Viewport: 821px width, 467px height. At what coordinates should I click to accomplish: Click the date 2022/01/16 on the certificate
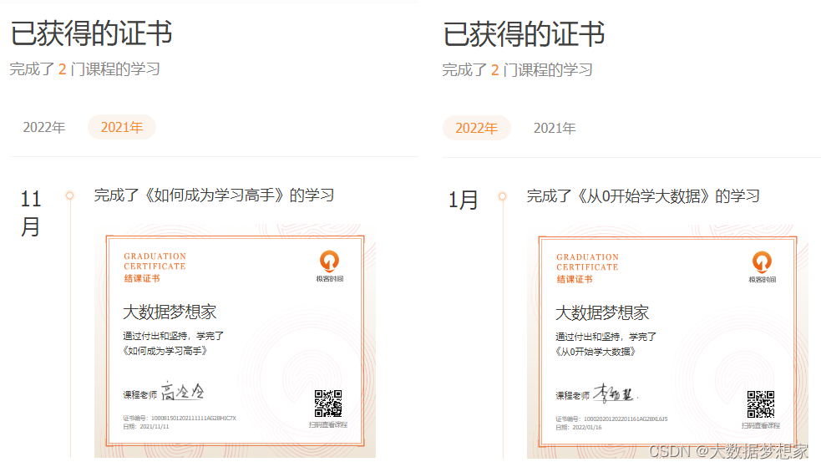tap(586, 428)
